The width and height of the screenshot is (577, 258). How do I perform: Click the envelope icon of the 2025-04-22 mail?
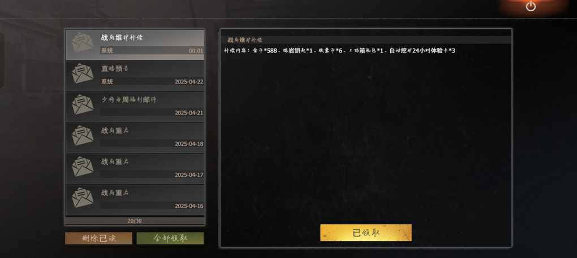[x=83, y=73]
